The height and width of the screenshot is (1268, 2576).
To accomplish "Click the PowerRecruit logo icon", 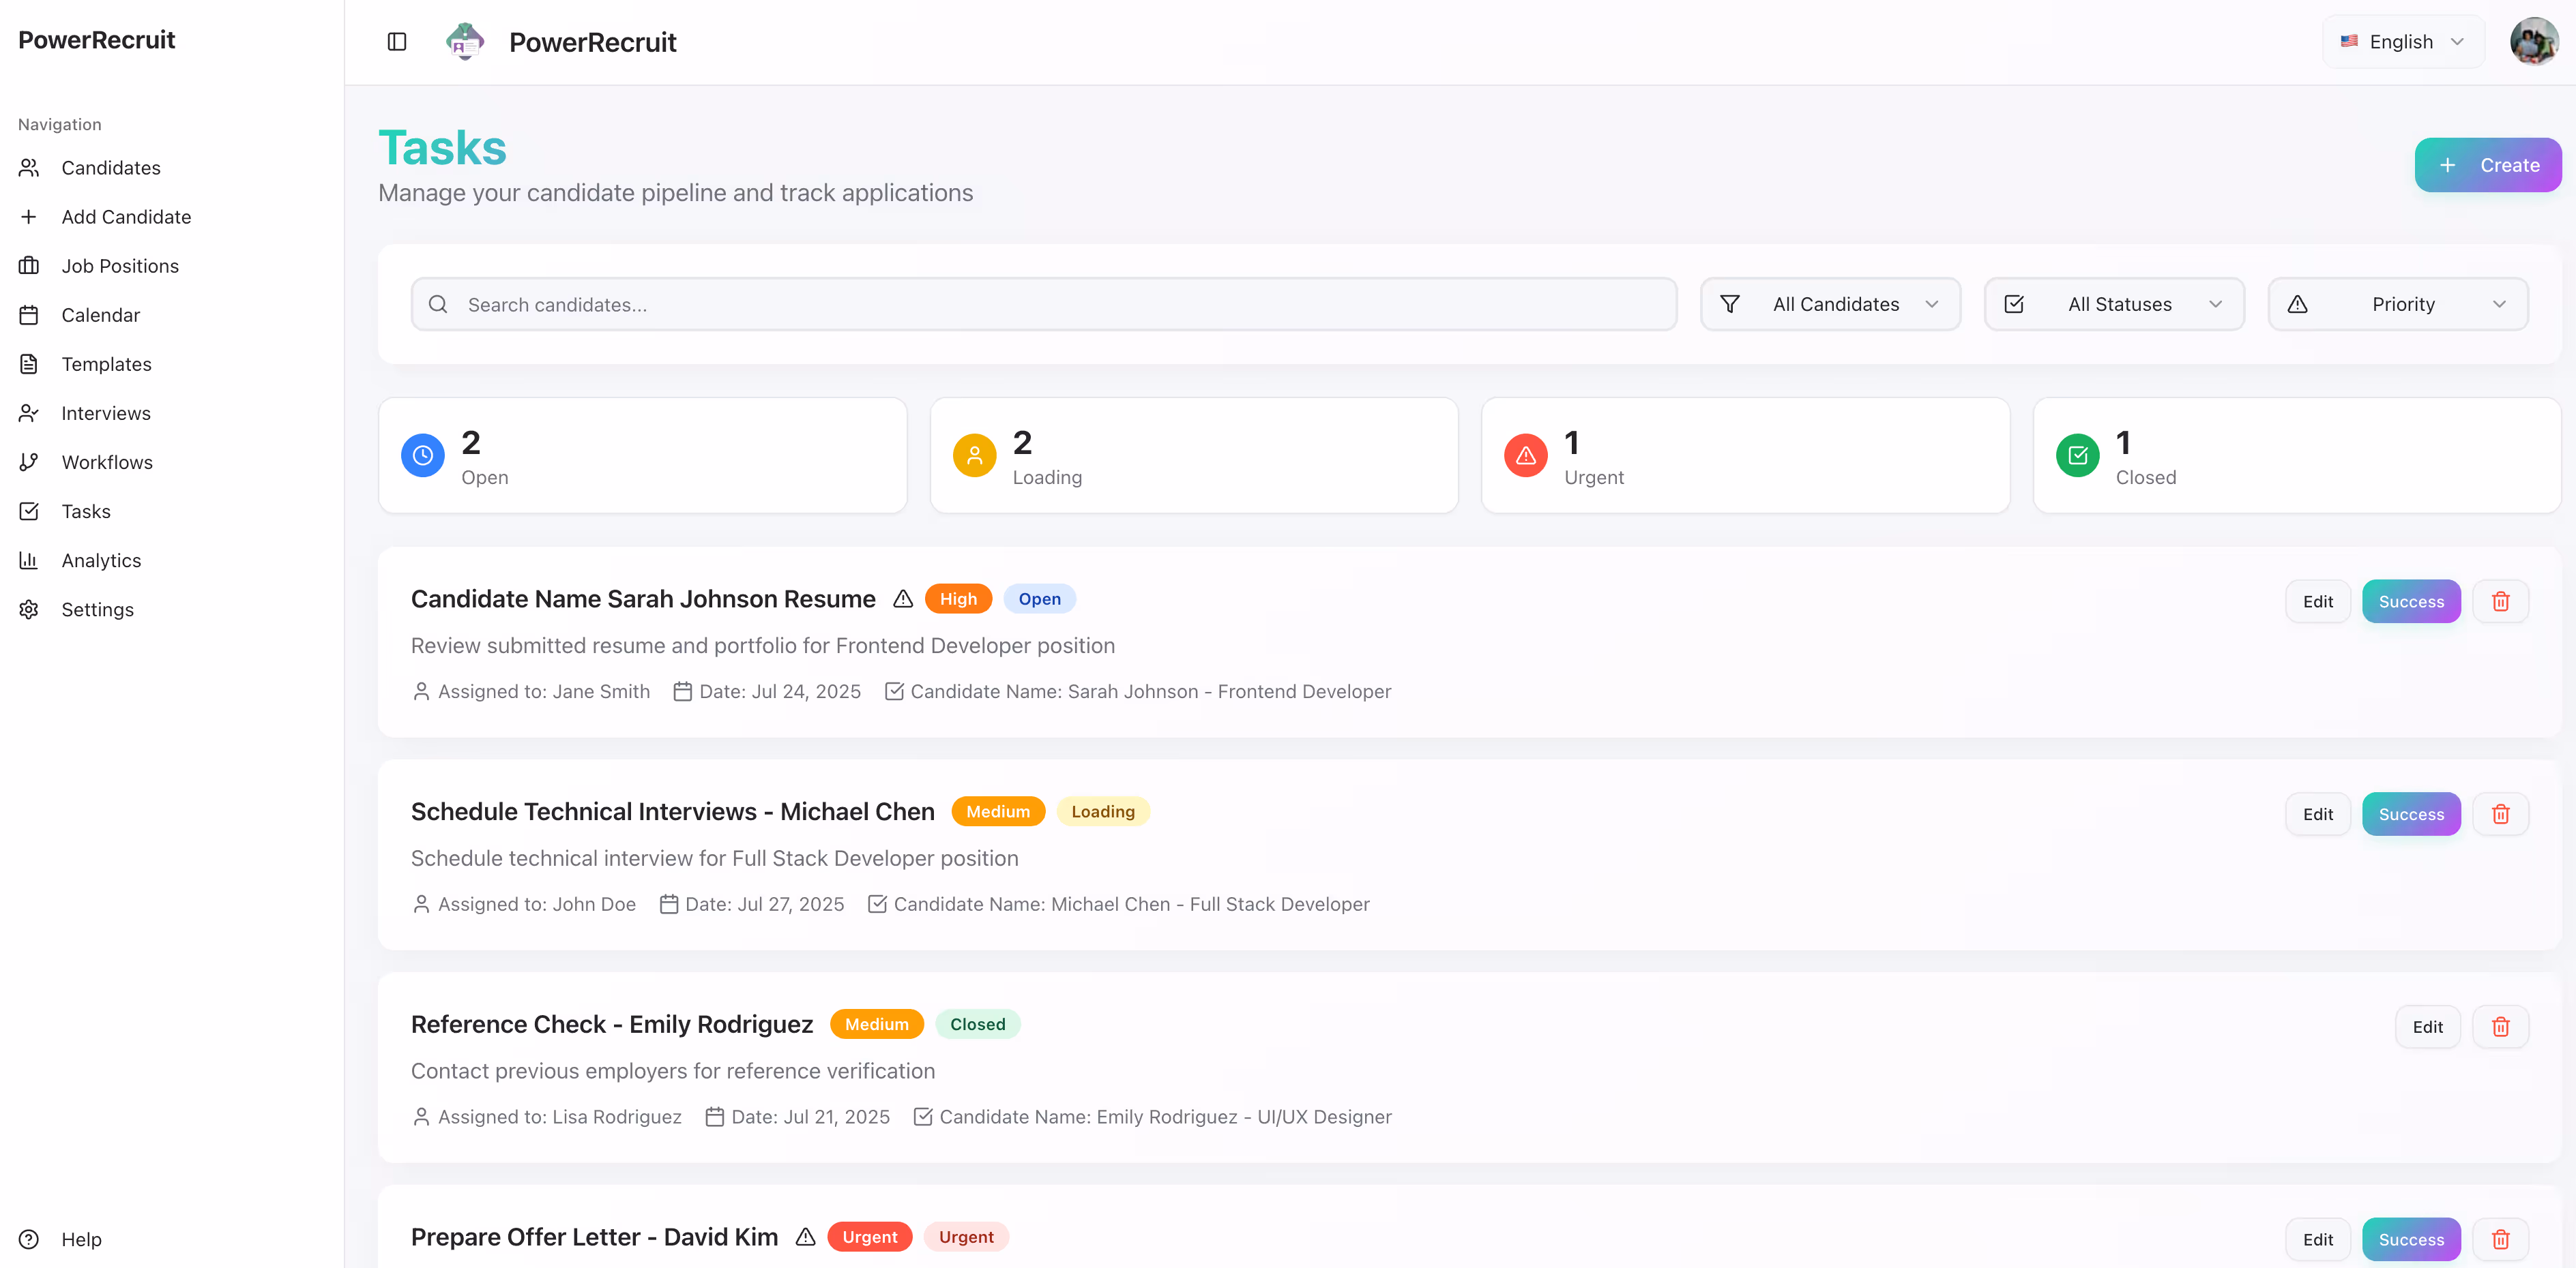I will point(465,42).
